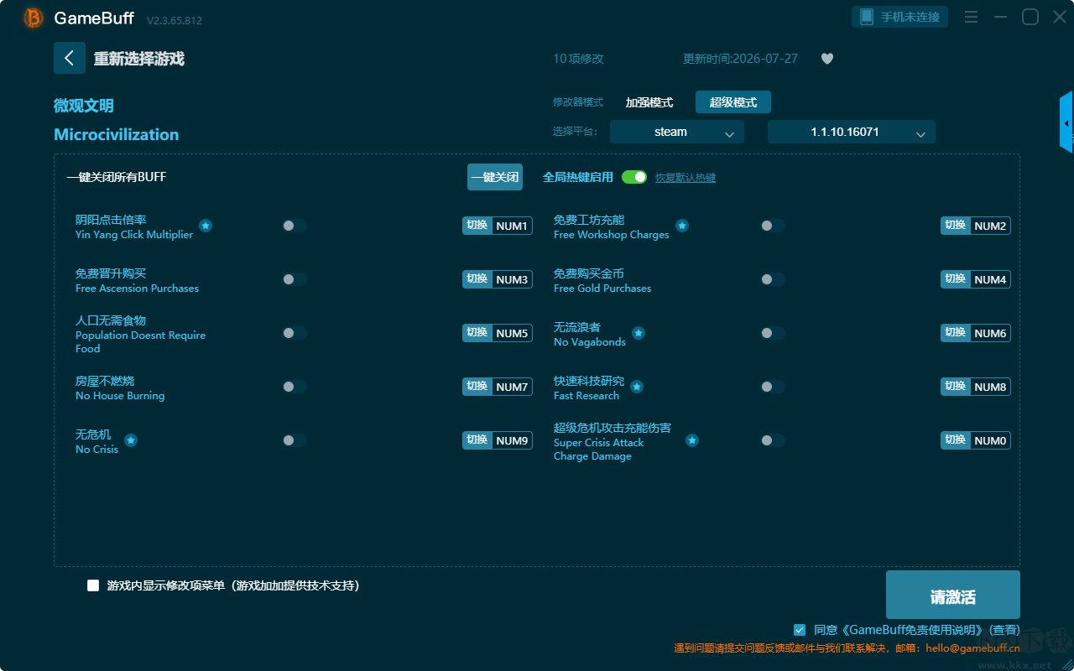Disable the global hotkey switch
1074x671 pixels.
634,177
